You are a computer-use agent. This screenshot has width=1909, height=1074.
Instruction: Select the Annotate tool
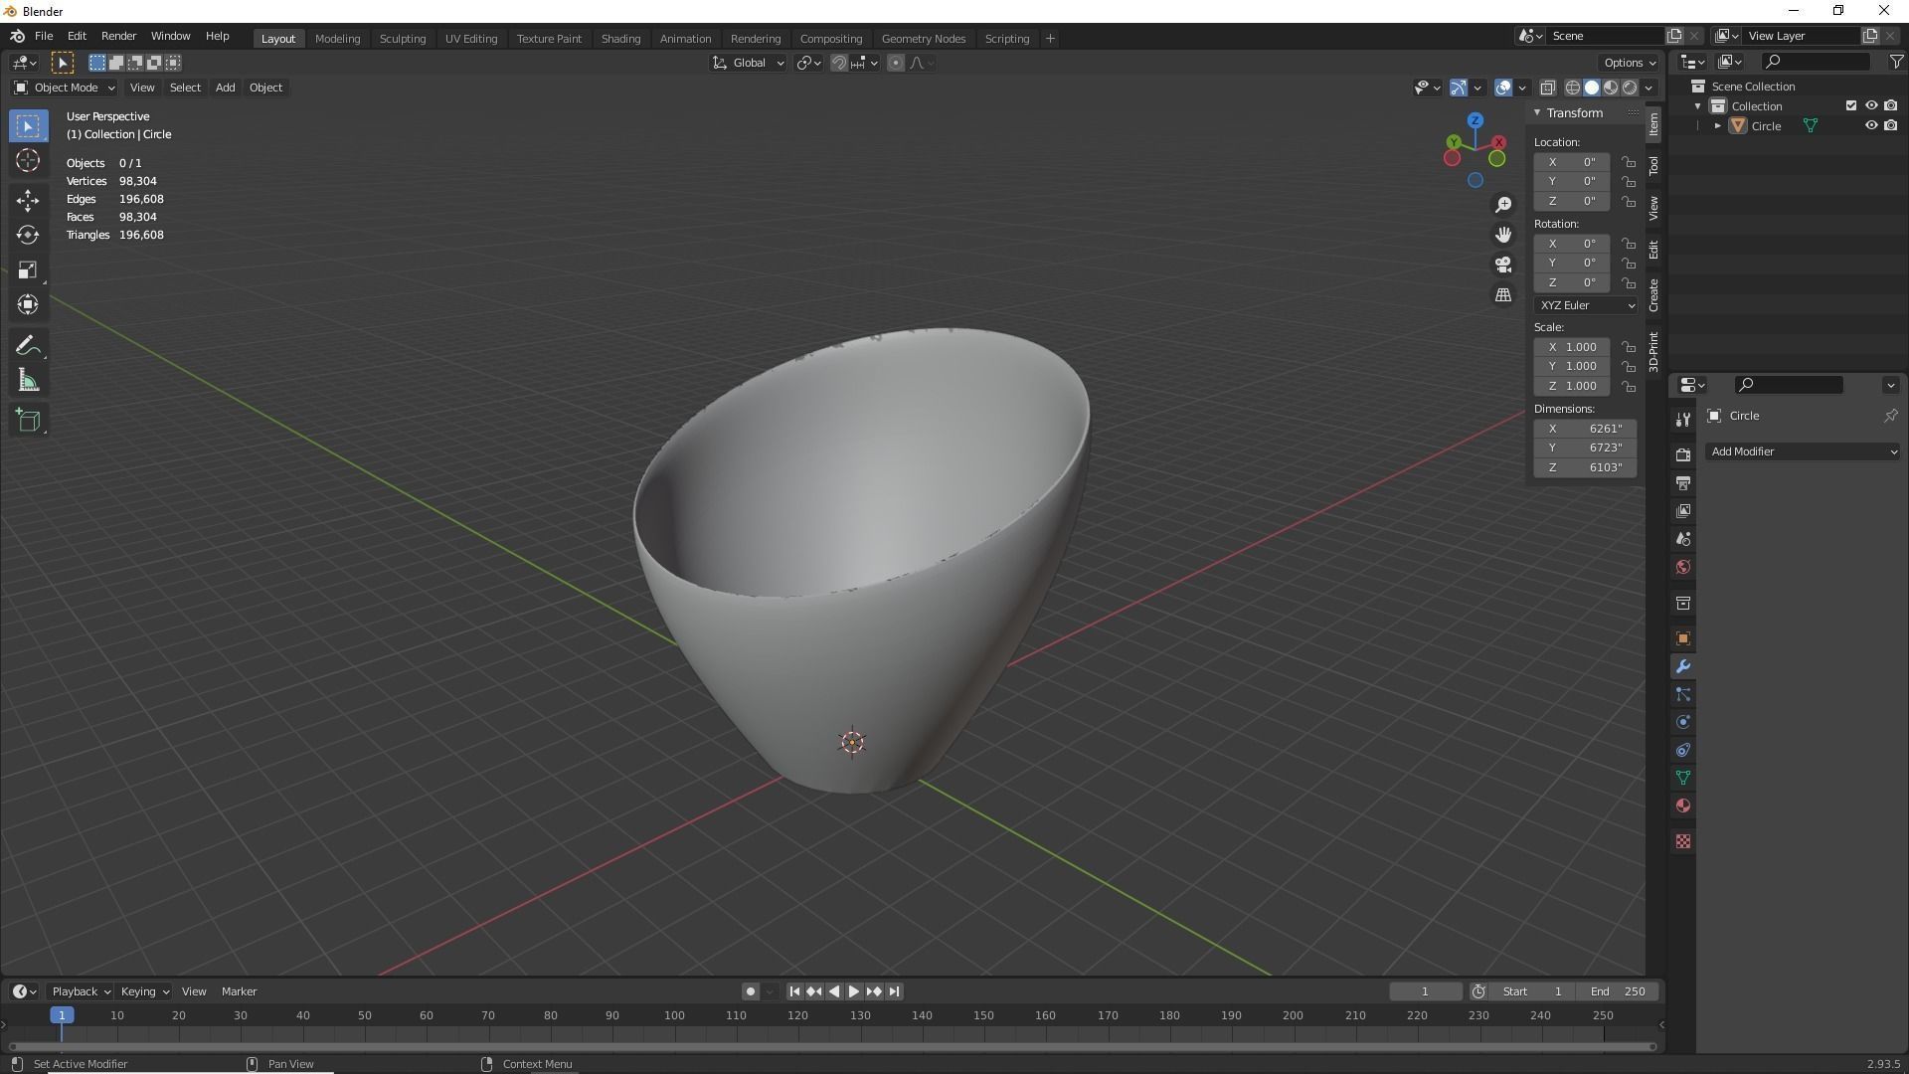[x=28, y=345]
